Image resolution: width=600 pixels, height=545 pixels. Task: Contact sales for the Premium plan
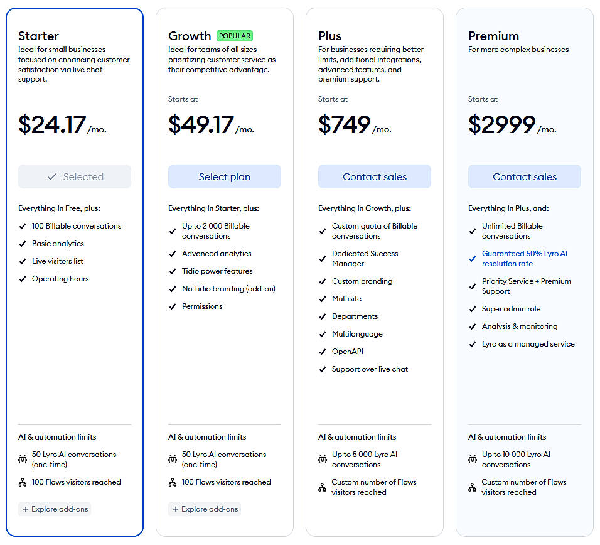point(525,177)
